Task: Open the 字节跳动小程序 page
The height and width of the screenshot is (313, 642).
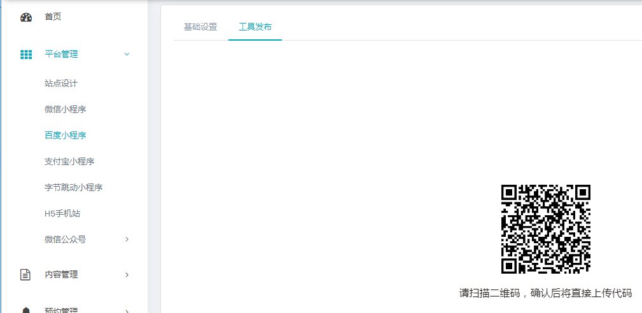Action: [73, 187]
